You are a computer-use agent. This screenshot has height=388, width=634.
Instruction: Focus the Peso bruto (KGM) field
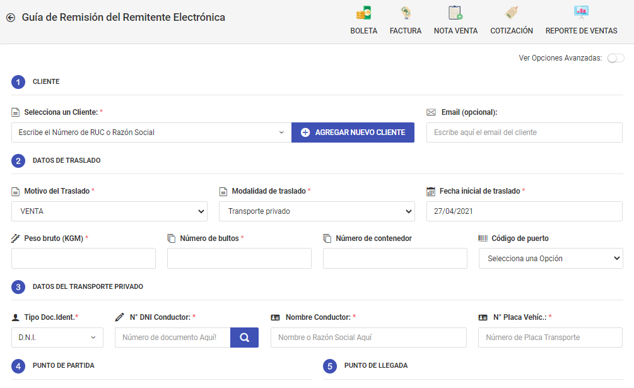click(x=83, y=259)
